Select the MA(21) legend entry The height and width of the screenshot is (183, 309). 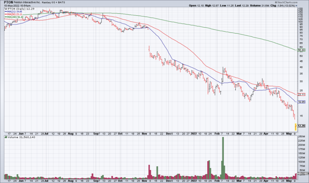pyautogui.click(x=12, y=12)
